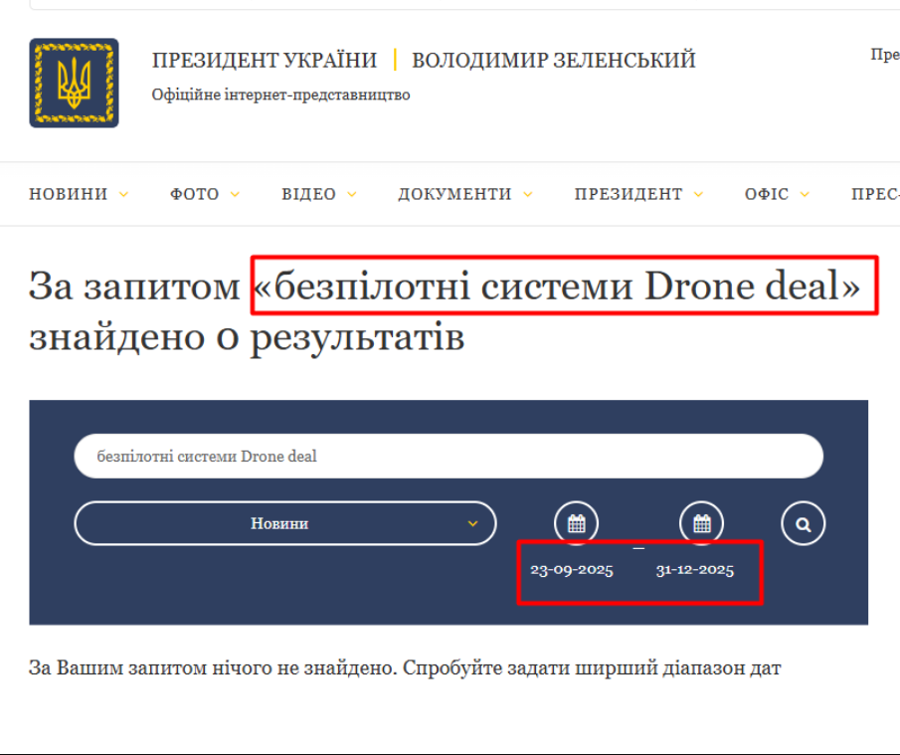
Task: Open the Новини category dropdown
Action: click(285, 523)
